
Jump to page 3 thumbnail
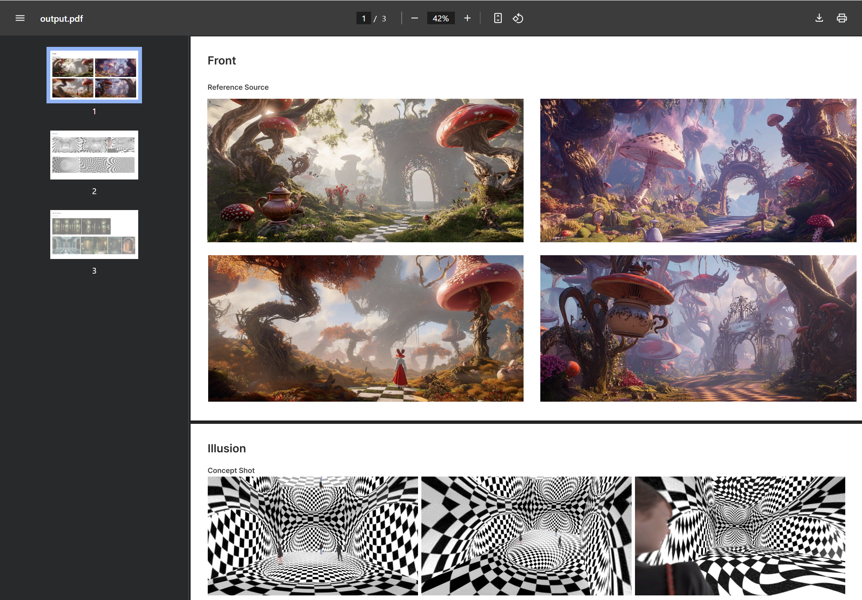pos(94,234)
